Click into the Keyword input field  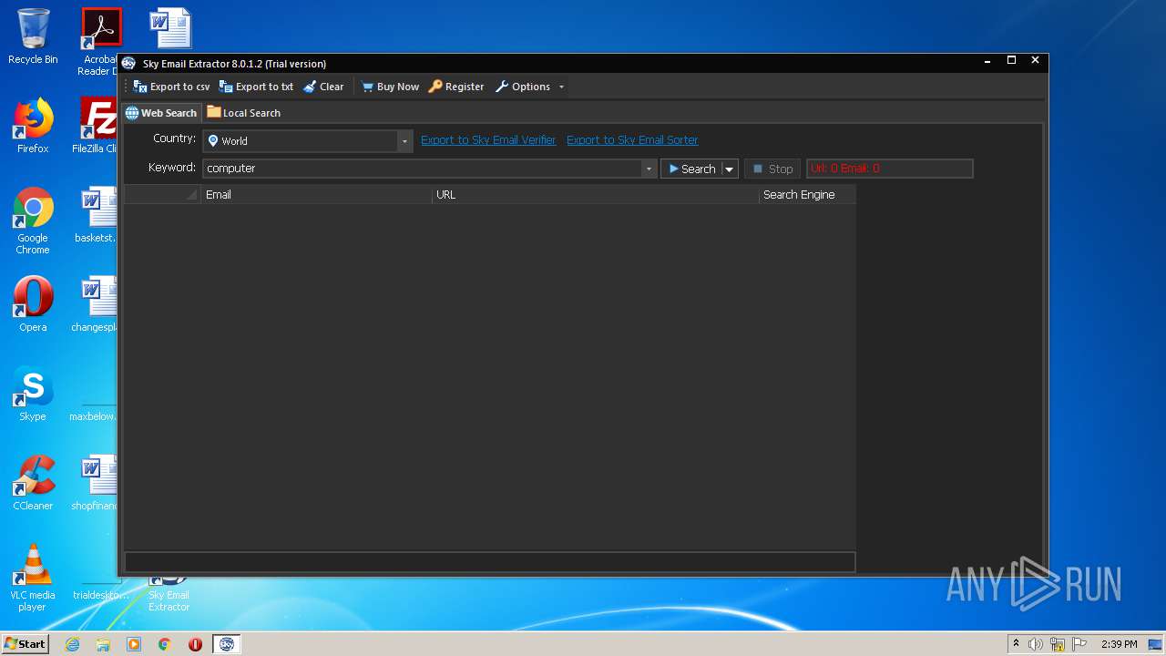(x=422, y=169)
